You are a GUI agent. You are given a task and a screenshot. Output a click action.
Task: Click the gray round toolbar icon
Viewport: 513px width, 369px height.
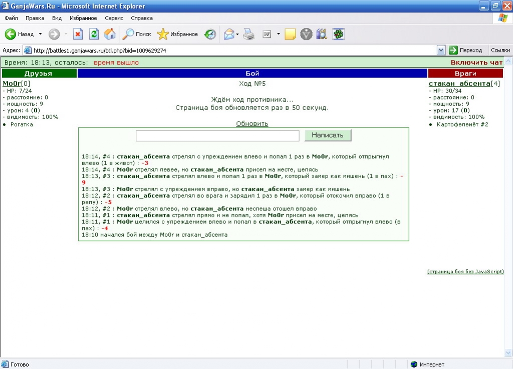click(306, 34)
